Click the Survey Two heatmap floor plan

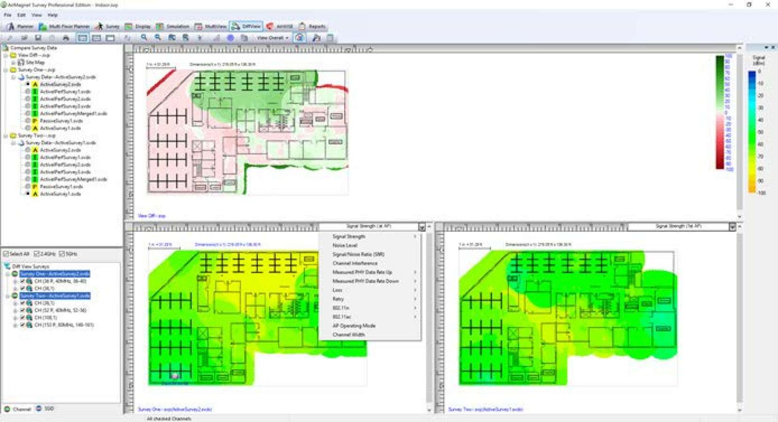568,318
